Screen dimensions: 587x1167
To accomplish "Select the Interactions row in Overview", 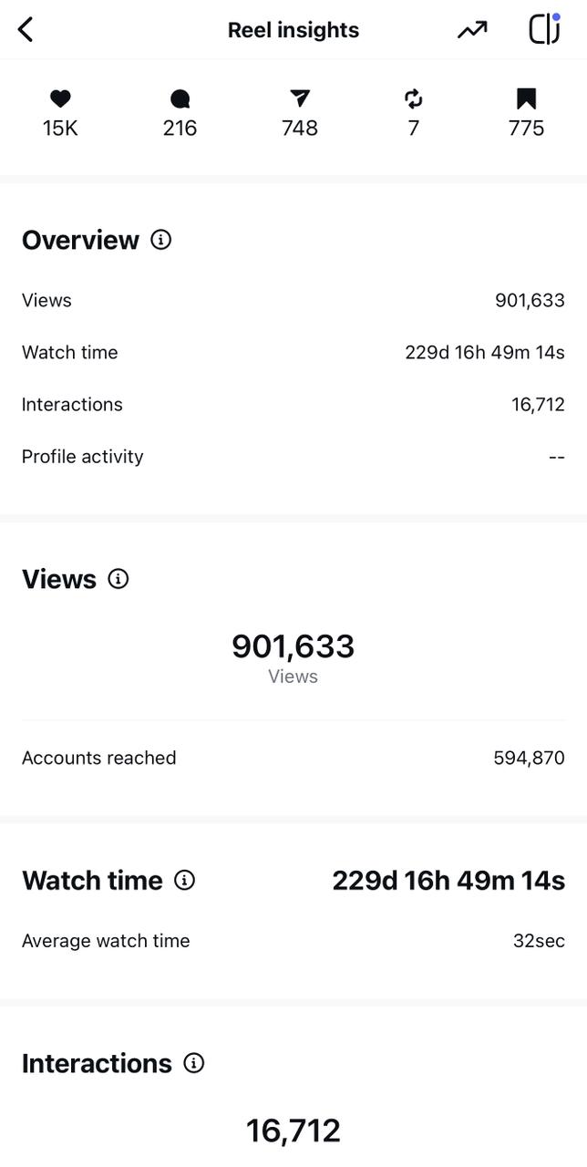I will [293, 404].
